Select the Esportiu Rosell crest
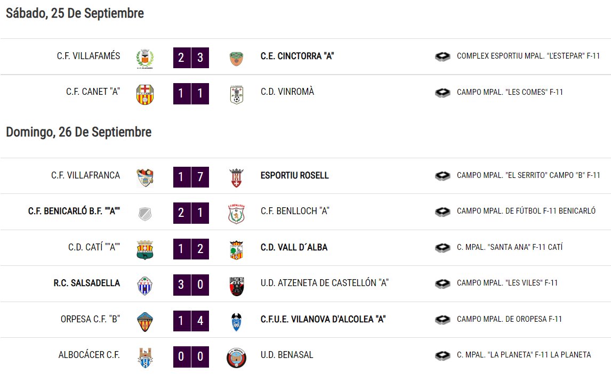Viewport: 611px width, 374px height. point(237,178)
